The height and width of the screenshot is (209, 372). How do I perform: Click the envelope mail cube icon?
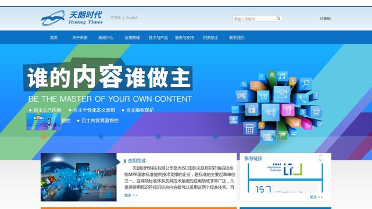[x=282, y=94]
